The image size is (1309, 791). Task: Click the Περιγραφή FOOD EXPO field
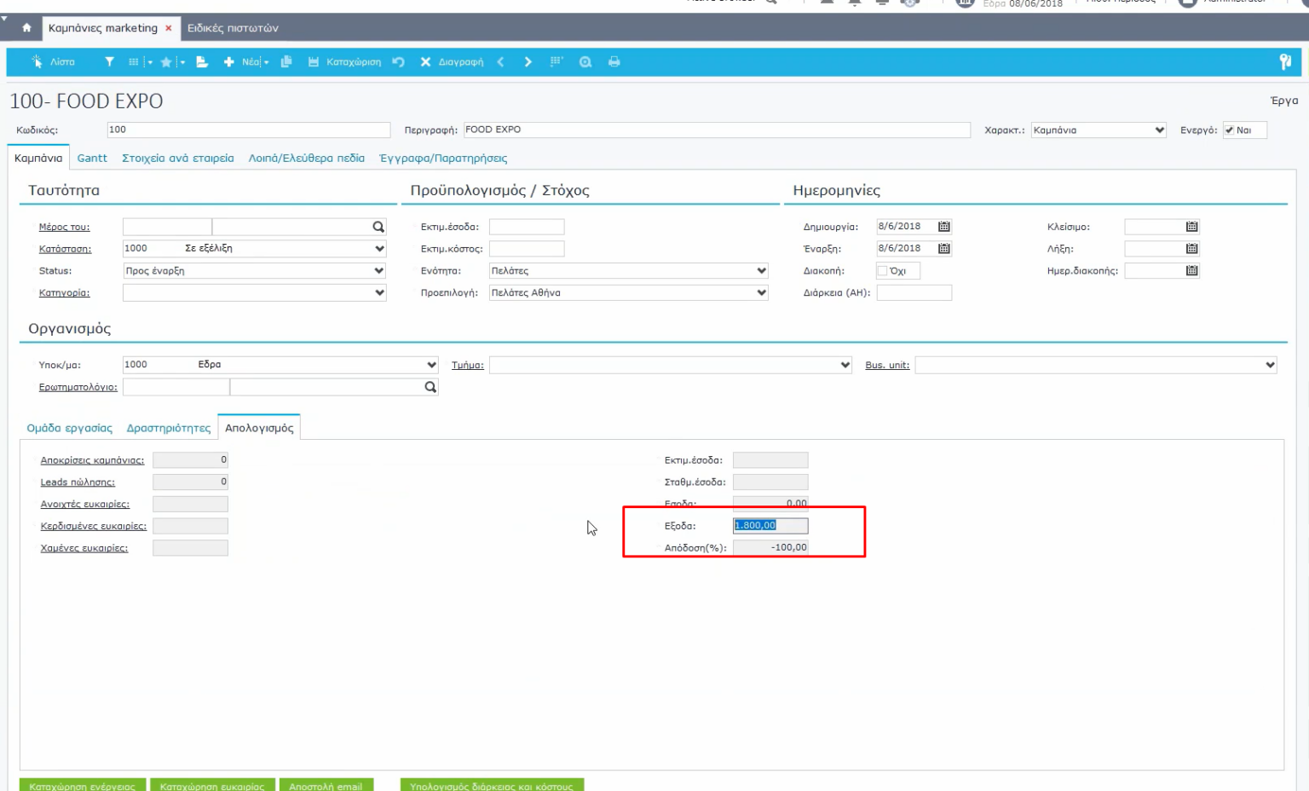(717, 130)
